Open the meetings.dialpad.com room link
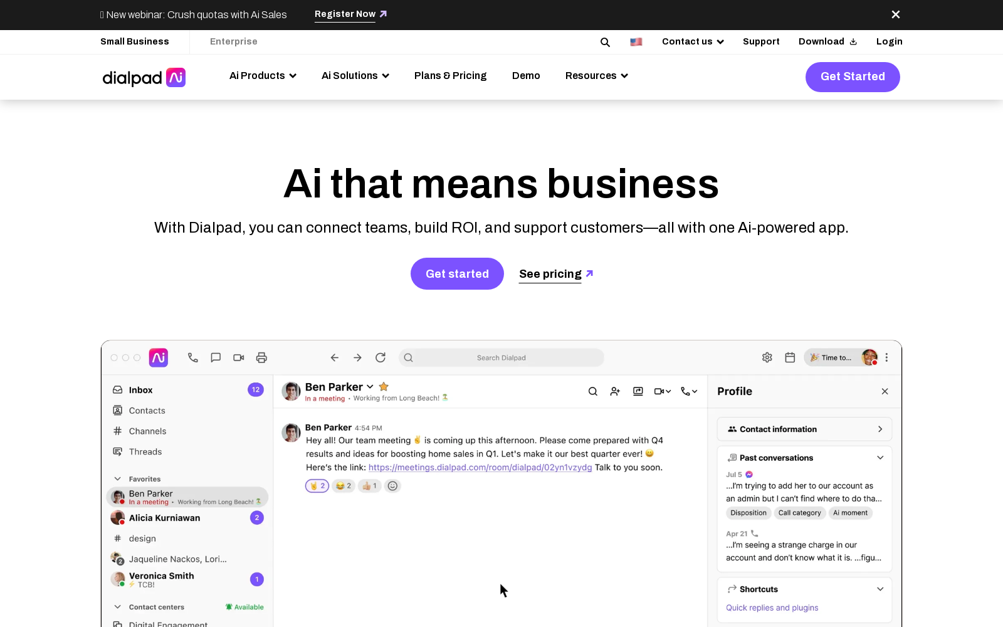 (x=480, y=468)
